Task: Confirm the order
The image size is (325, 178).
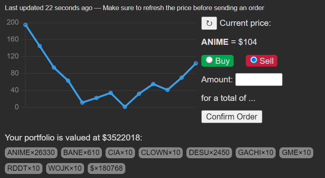Action: 232,117
